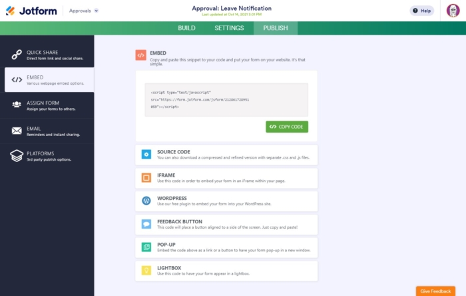Open EMAIL sidebar section
Viewport: 466px width, 296px height.
coord(47,131)
